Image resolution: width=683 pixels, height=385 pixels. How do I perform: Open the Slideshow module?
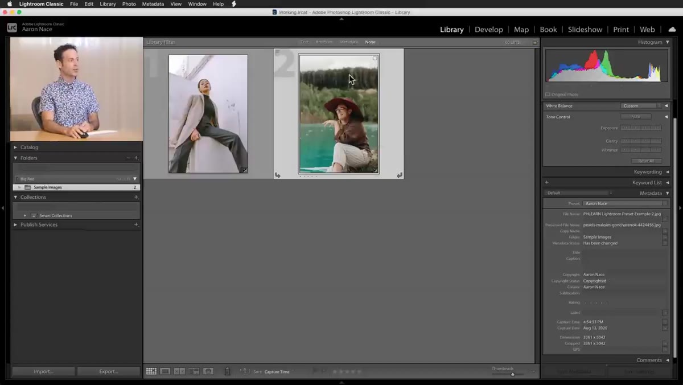coord(585,30)
